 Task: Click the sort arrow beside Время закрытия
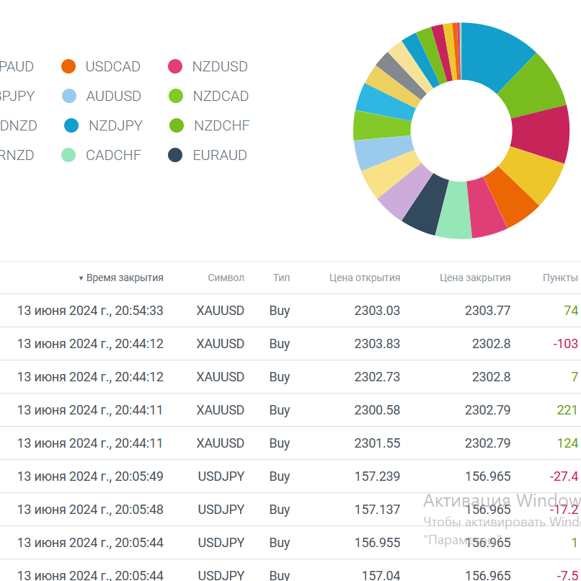coord(81,278)
